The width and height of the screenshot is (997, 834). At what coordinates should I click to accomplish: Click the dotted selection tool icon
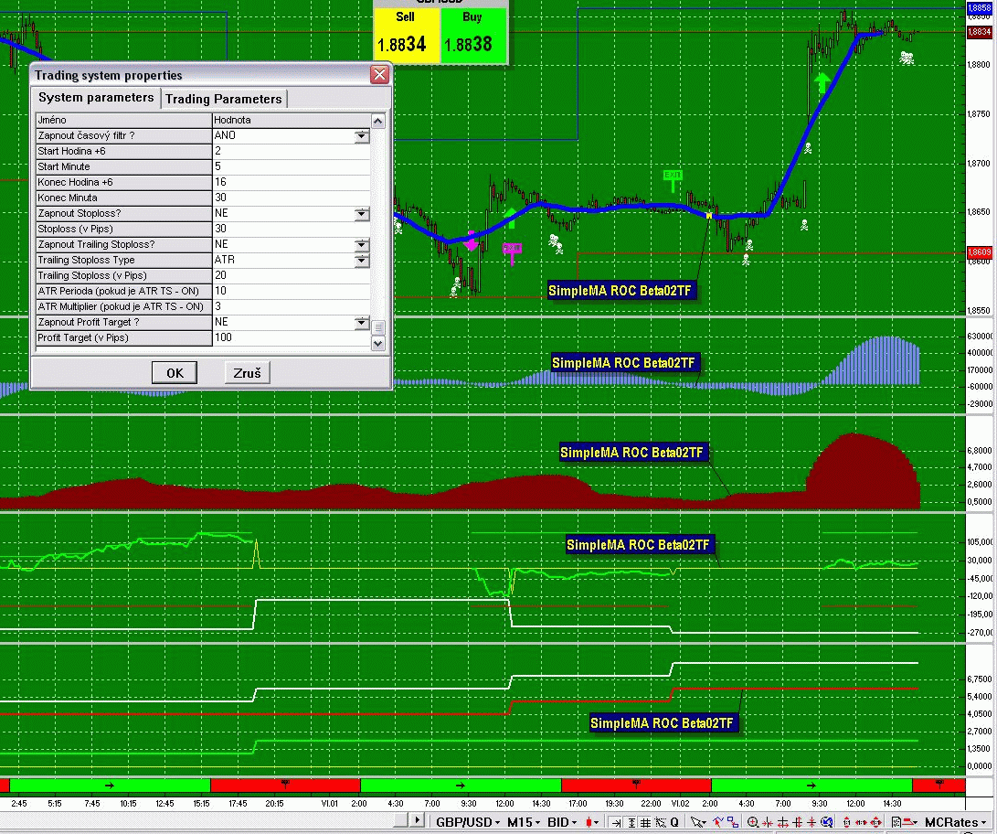pyautogui.click(x=660, y=822)
